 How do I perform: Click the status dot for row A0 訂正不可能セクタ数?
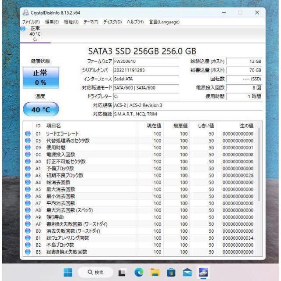[28, 162]
